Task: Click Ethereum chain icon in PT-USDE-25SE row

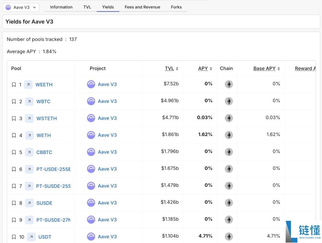Action: click(x=229, y=169)
